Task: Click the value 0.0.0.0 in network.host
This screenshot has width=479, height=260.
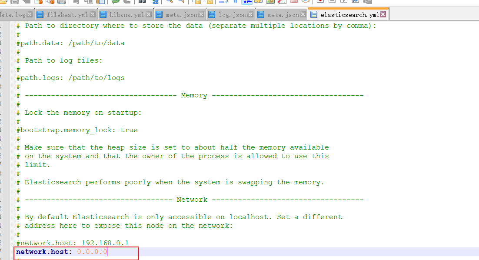Action: (92, 252)
